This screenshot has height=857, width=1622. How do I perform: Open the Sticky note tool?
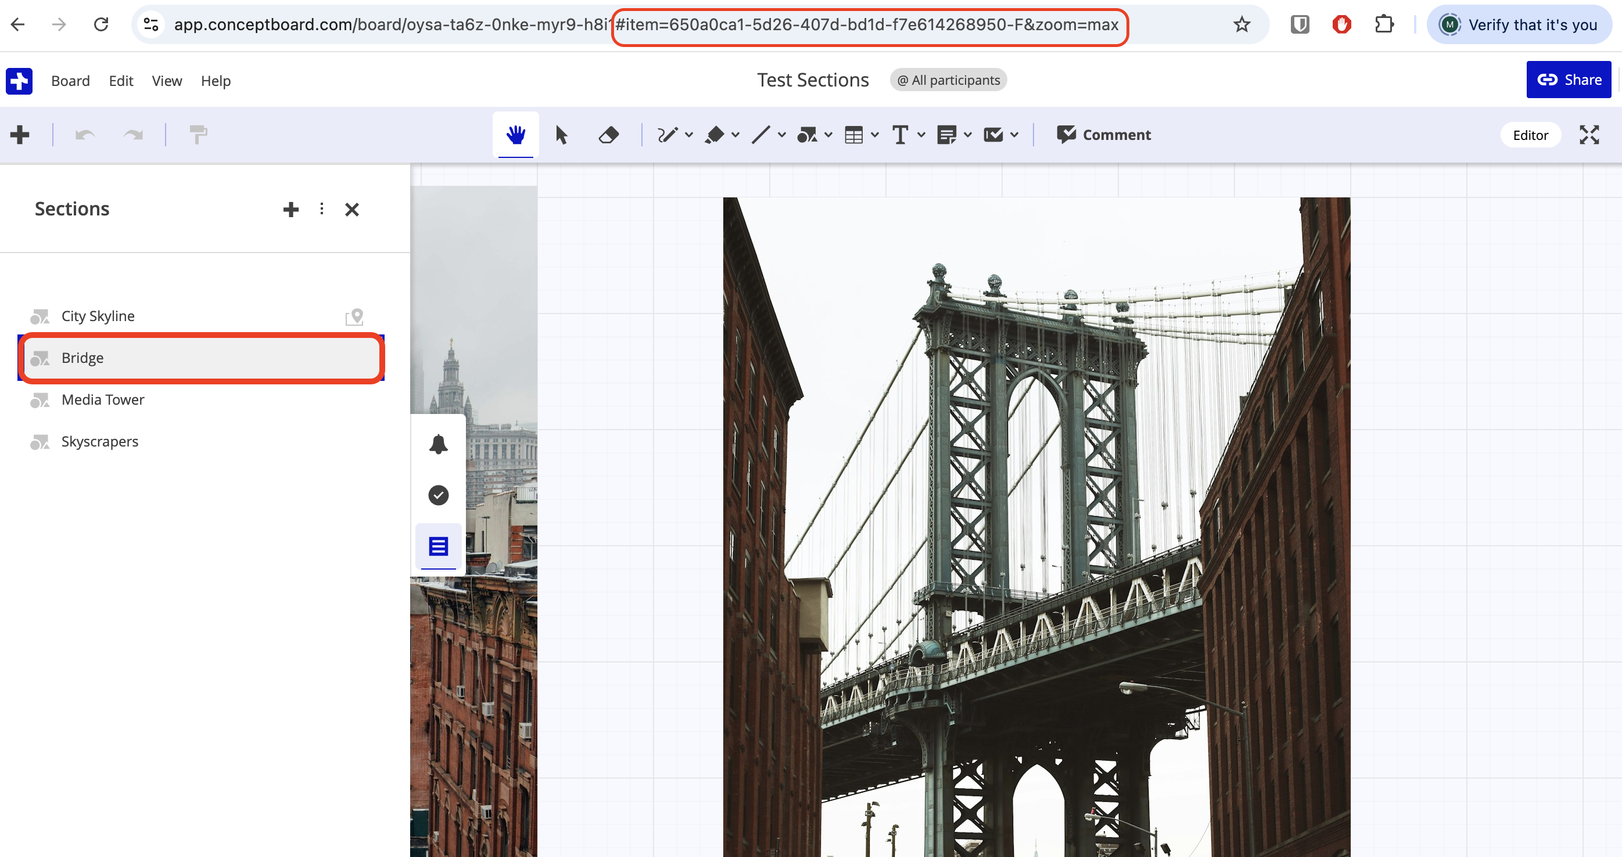tap(948, 134)
